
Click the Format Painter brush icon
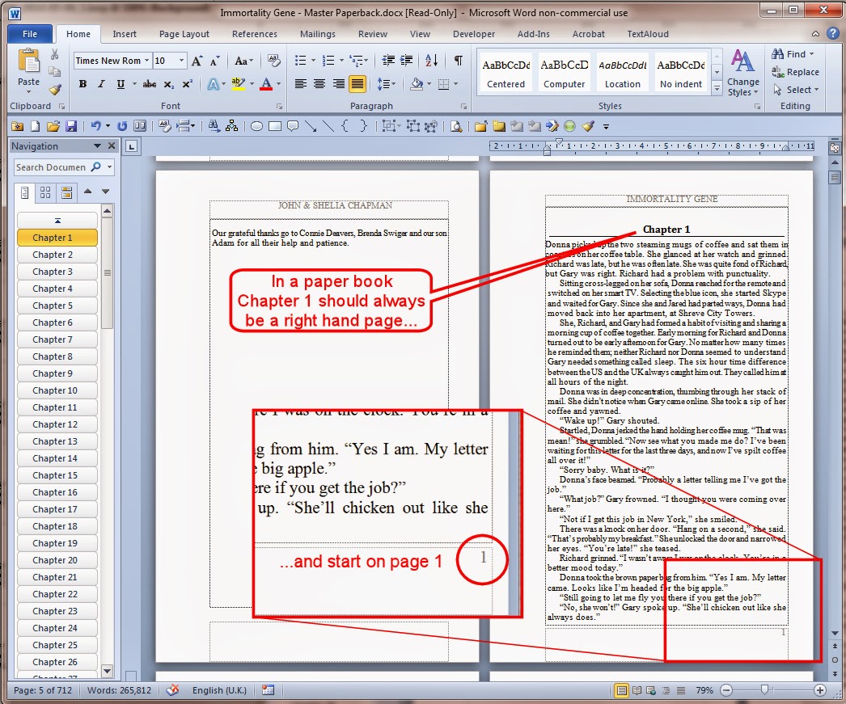[x=54, y=89]
